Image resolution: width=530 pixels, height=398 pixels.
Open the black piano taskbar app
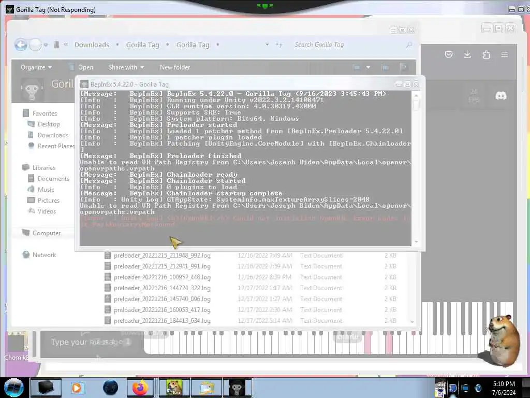tap(46, 388)
